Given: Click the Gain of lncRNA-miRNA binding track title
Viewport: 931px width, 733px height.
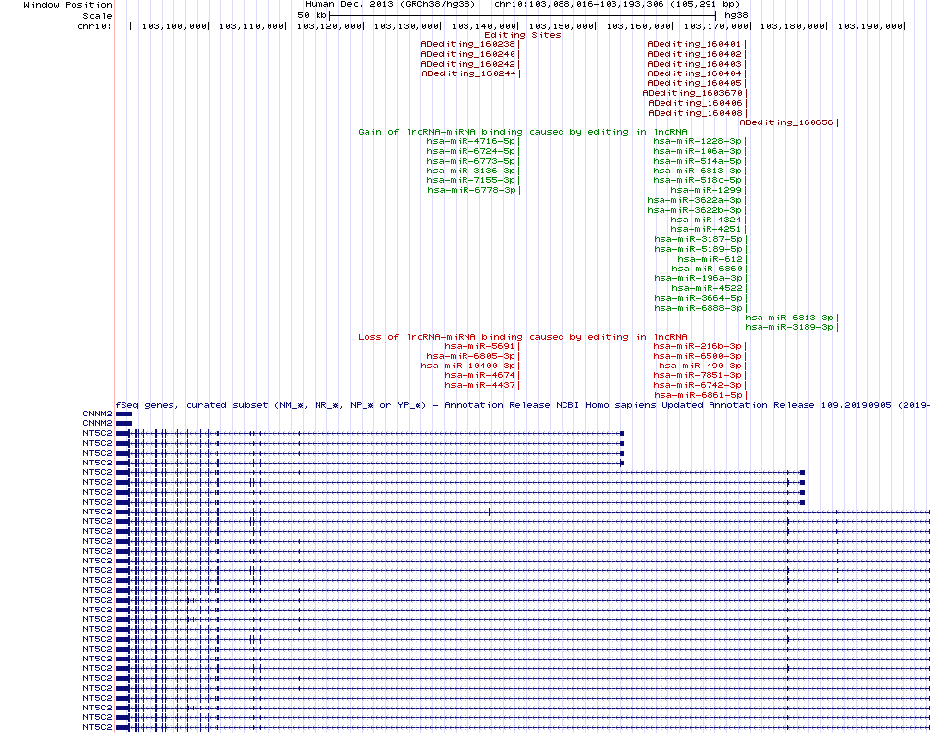Looking at the screenshot, I should pyautogui.click(x=522, y=132).
